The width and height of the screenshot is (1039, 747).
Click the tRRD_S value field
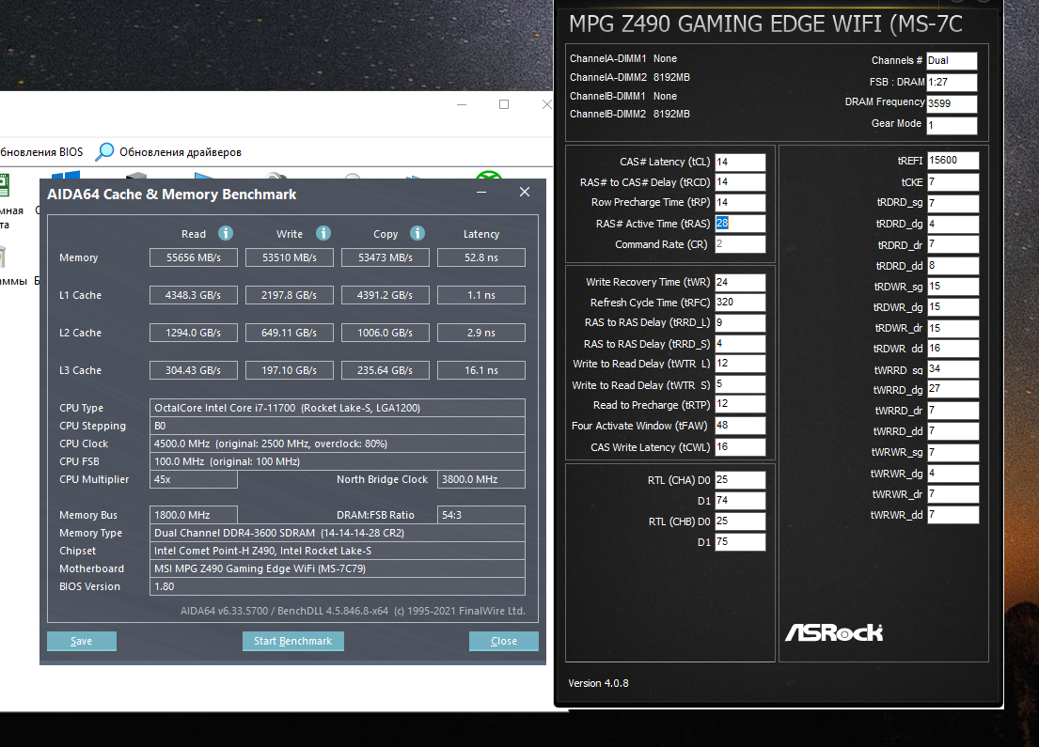(x=740, y=344)
